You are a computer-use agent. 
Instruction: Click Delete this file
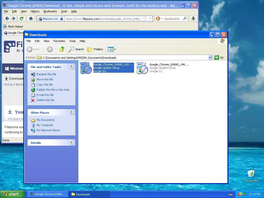(45, 100)
